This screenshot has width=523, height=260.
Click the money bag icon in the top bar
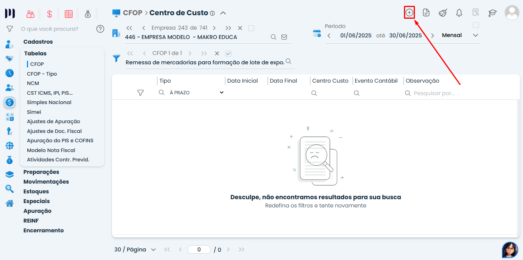88,13
